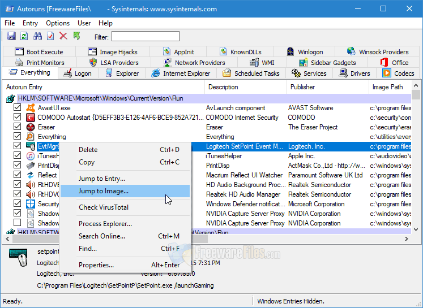Toggle the Eraser entry checkbox

click(x=18, y=127)
